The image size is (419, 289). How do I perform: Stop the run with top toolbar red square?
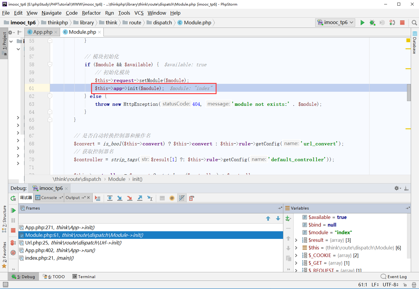point(402,23)
